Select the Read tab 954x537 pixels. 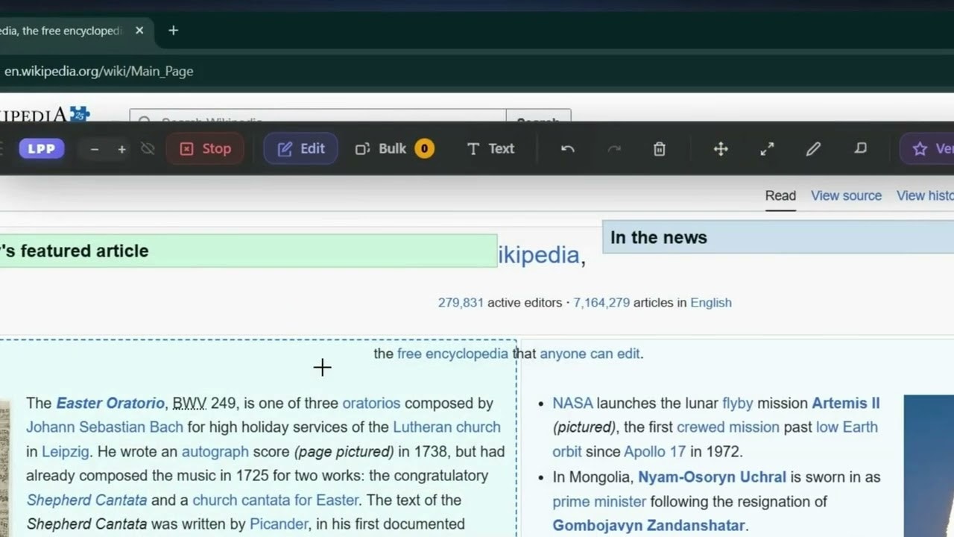780,195
